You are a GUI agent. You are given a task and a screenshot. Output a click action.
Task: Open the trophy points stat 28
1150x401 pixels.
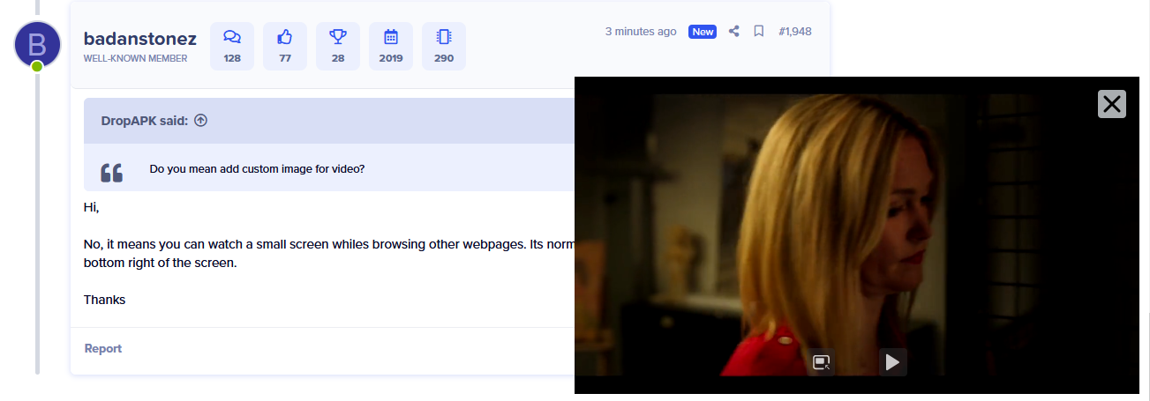point(338,46)
